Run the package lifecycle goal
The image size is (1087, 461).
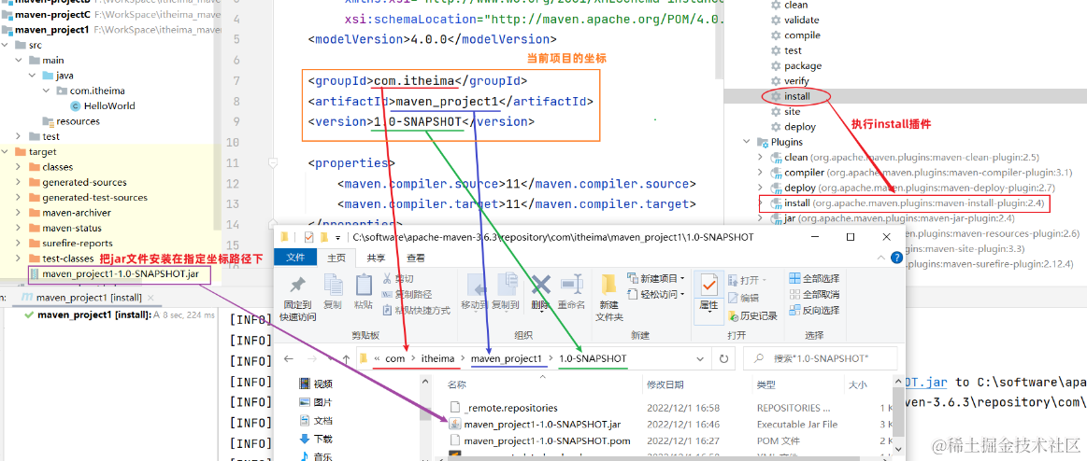coord(803,65)
